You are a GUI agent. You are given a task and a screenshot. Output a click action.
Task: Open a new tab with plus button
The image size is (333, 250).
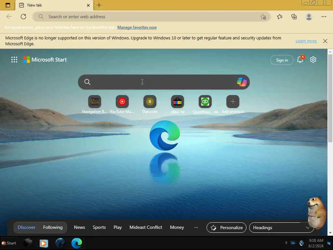(99, 5)
